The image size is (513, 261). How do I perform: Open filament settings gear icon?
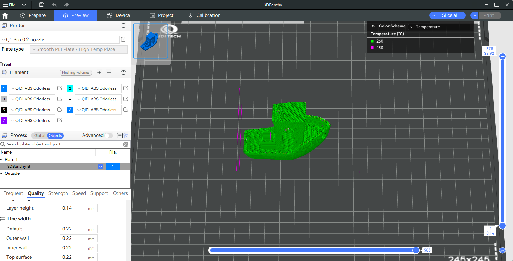pyautogui.click(x=123, y=72)
